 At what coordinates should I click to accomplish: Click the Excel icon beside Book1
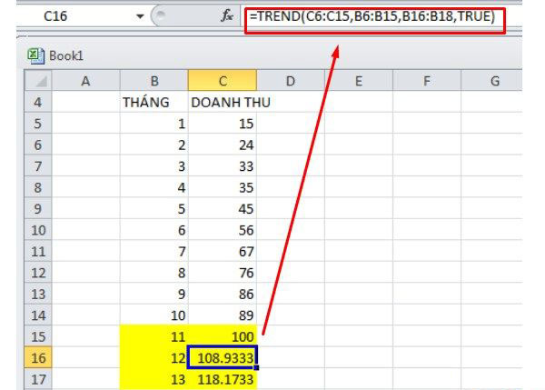(x=36, y=55)
